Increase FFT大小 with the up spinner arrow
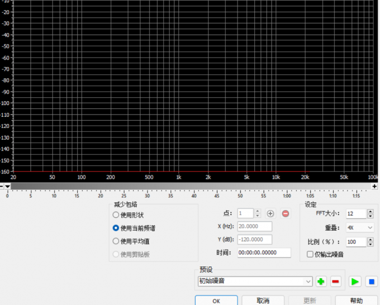This screenshot has width=380, height=305. [370, 211]
